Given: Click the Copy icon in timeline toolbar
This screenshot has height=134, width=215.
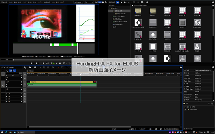Looking at the screenshot, I should (44, 68).
